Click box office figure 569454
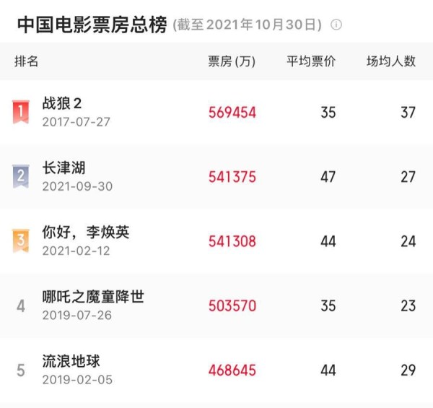 pos(232,113)
